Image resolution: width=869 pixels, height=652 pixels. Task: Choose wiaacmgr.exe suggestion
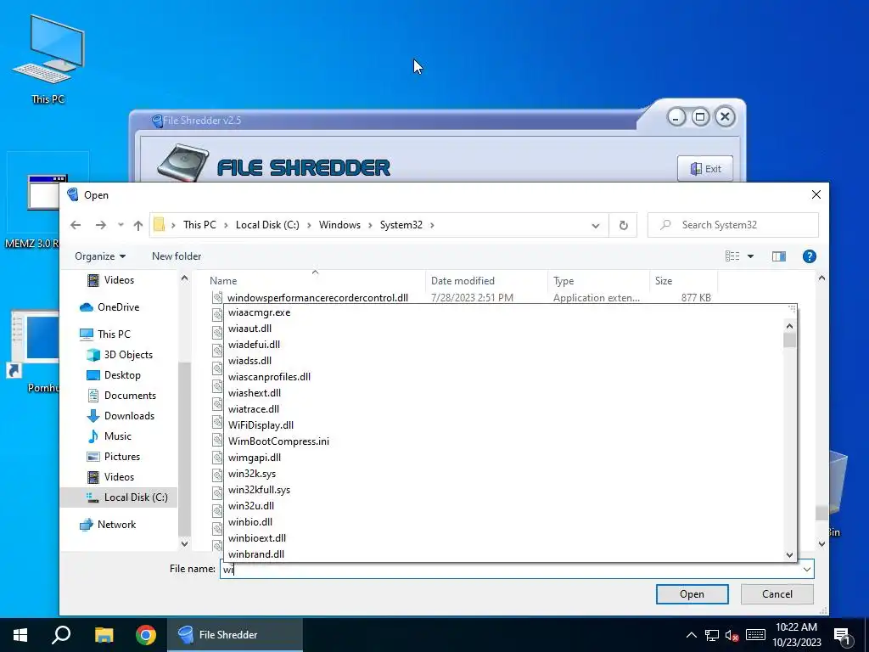click(260, 312)
